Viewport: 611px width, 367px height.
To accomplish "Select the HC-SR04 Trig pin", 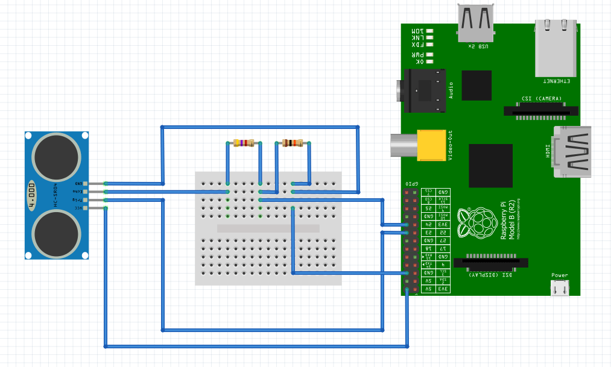I will tap(85, 199).
